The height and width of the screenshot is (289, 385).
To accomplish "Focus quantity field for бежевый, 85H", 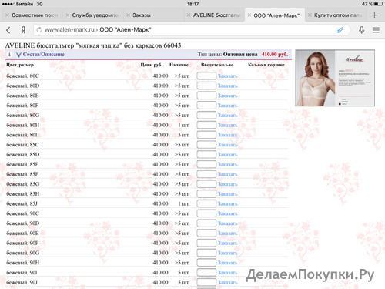I will click(206, 193).
